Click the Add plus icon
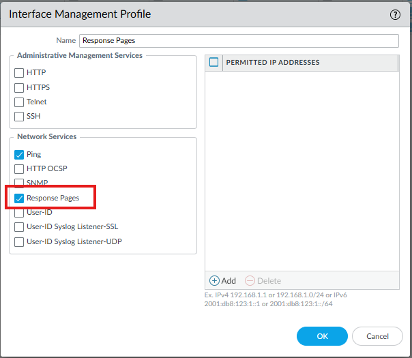This screenshot has width=412, height=358. point(214,280)
